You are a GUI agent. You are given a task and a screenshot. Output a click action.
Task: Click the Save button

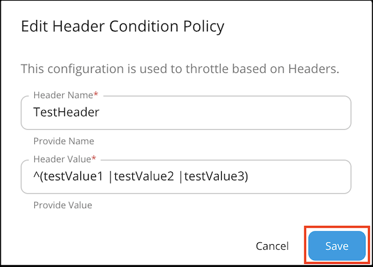[337, 245]
